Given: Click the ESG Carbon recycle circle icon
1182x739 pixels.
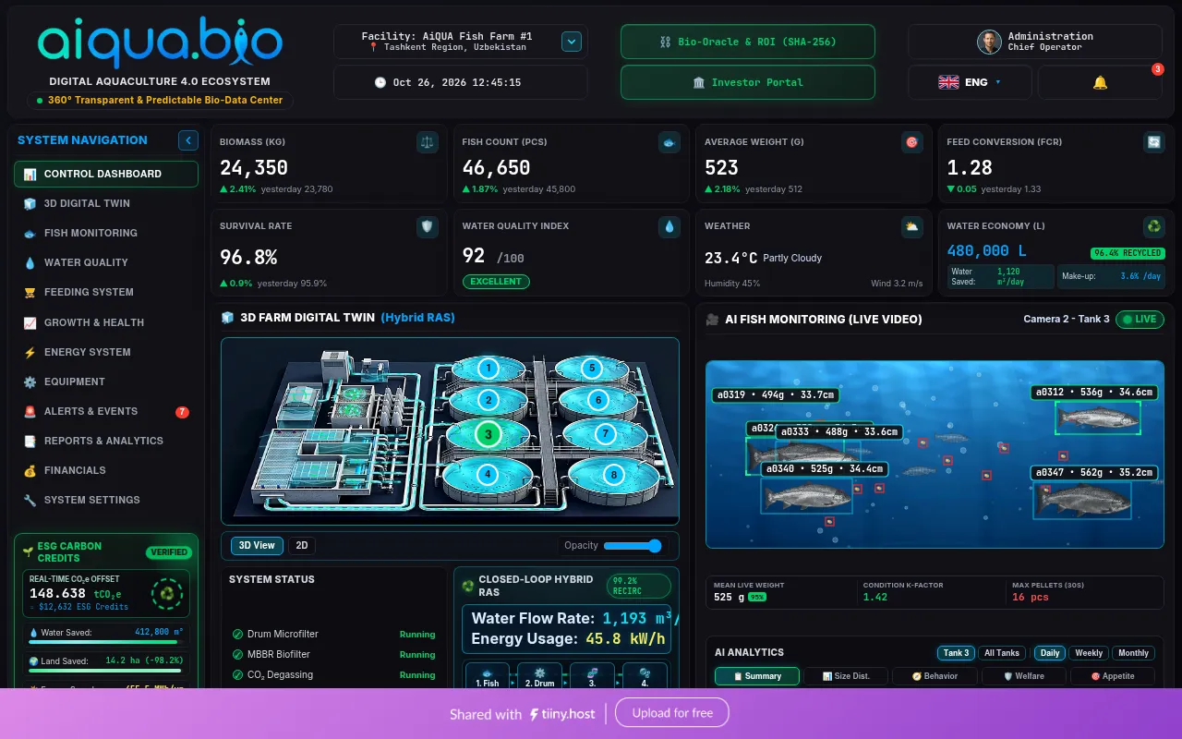Looking at the screenshot, I should pos(167,592).
